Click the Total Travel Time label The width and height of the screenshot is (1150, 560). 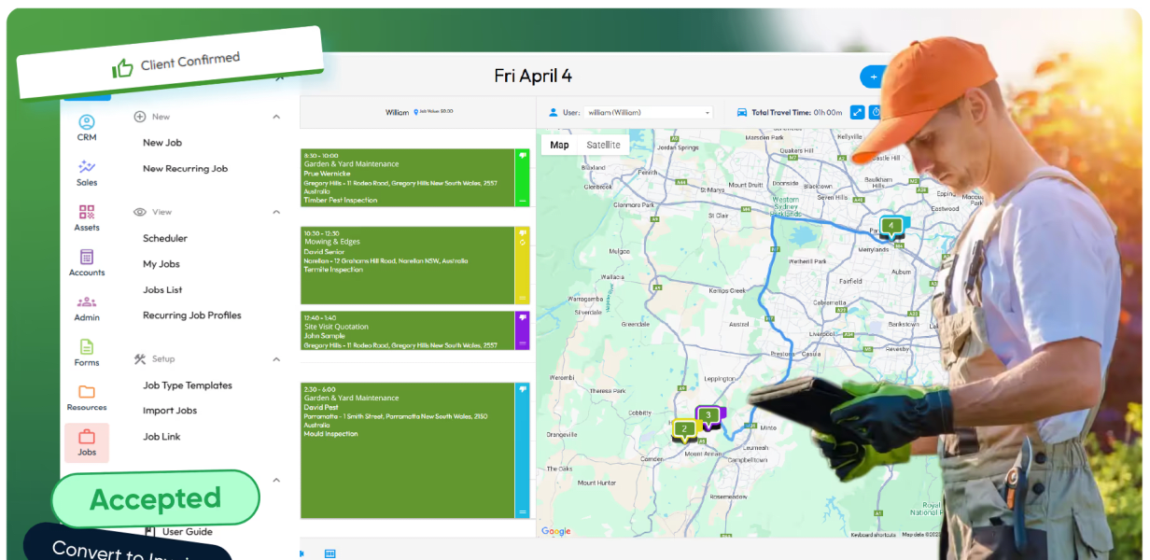coord(780,112)
